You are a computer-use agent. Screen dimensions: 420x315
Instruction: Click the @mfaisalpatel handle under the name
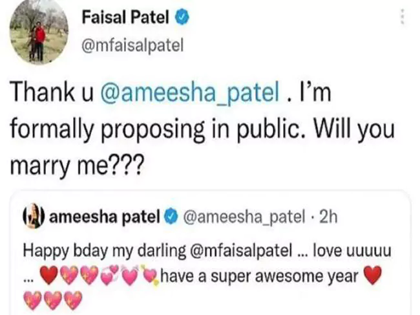point(133,45)
